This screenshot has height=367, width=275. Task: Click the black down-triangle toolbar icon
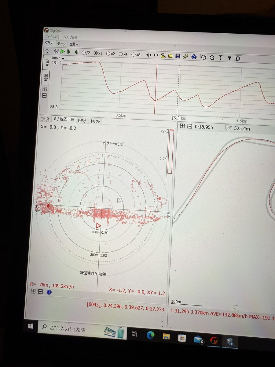pyautogui.click(x=230, y=58)
